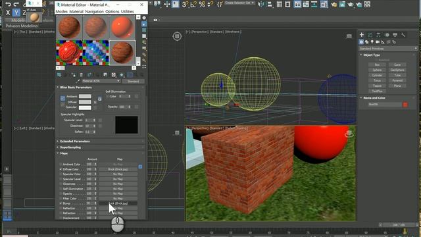
Task: Enable the Glossiness map checkbox
Action: pyautogui.click(x=61, y=184)
